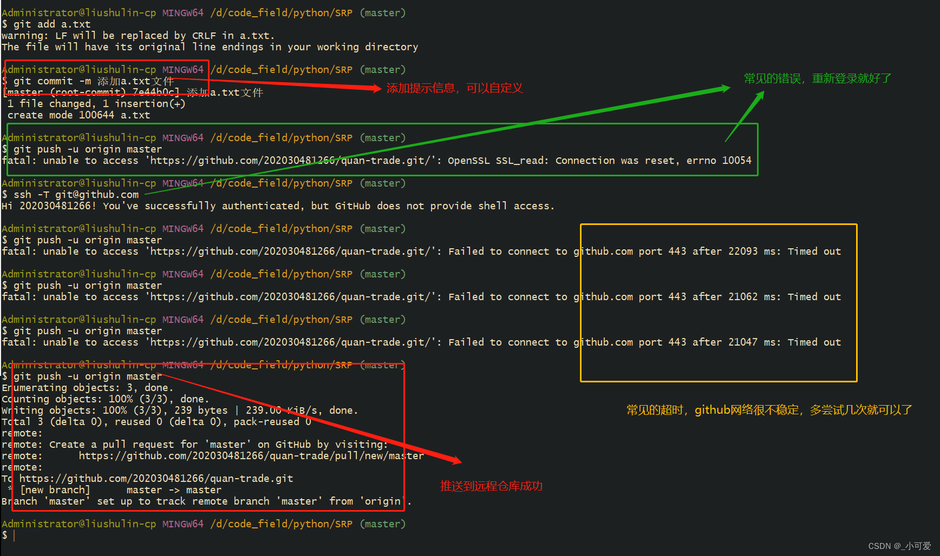
Task: Click the 'git add a.txt' command line
Action: (46, 24)
